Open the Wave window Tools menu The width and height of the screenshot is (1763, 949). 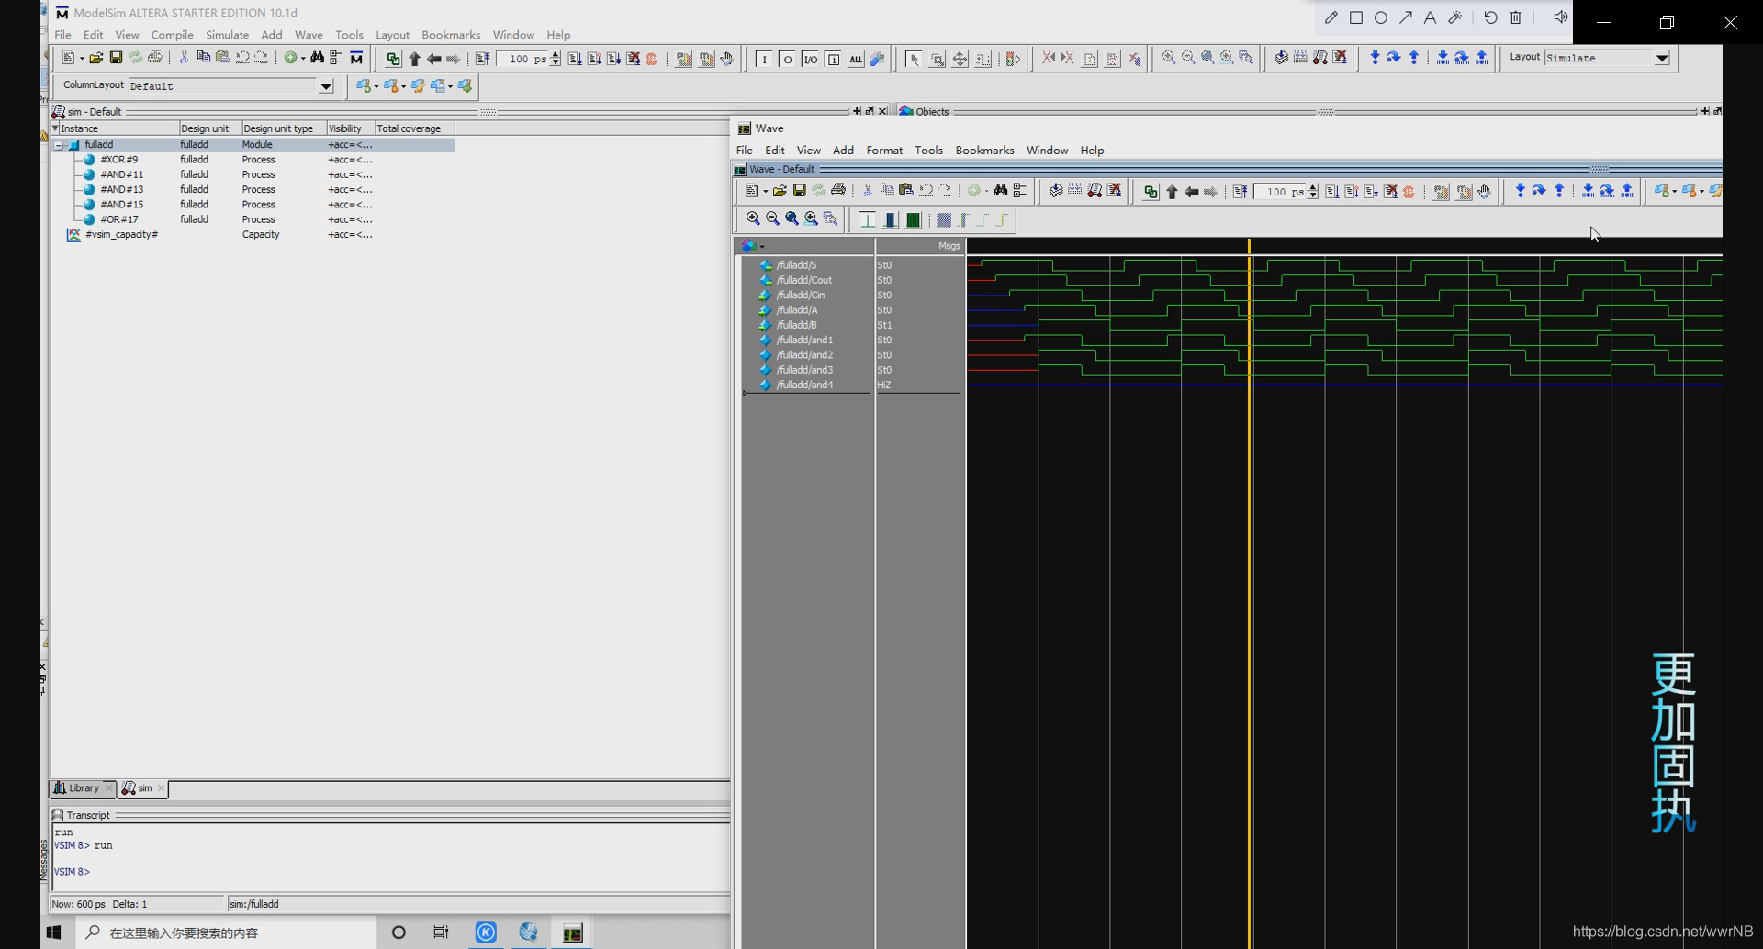[x=928, y=151]
